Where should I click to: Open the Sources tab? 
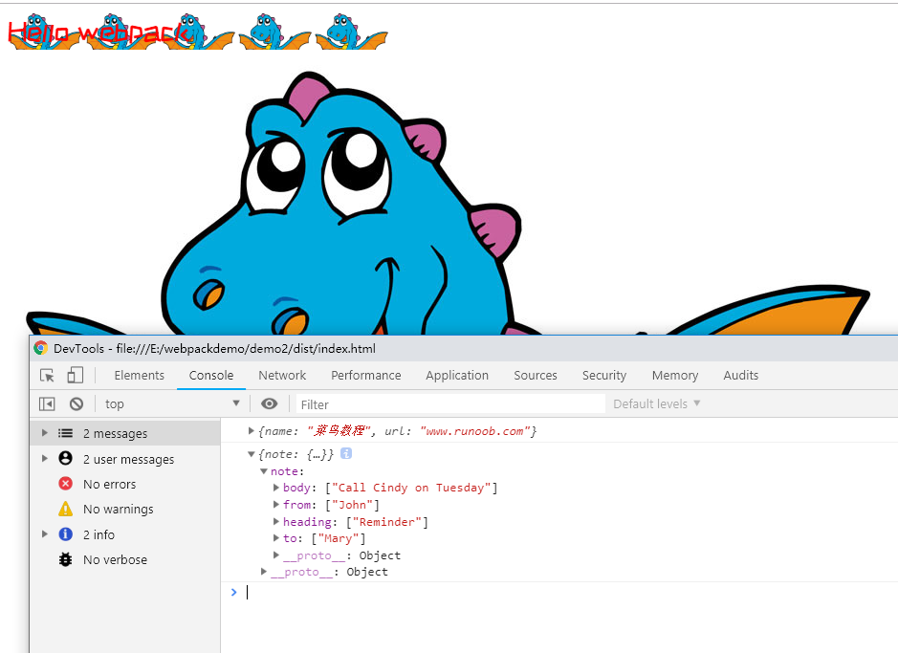tap(536, 376)
